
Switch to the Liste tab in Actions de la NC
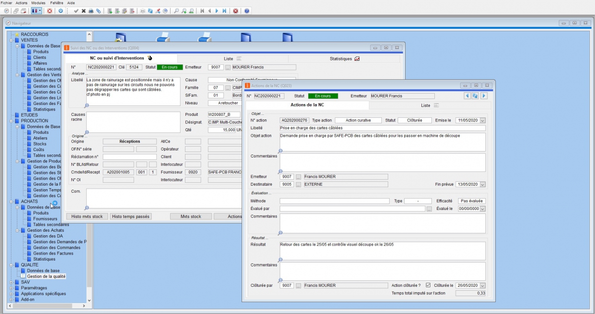(425, 105)
